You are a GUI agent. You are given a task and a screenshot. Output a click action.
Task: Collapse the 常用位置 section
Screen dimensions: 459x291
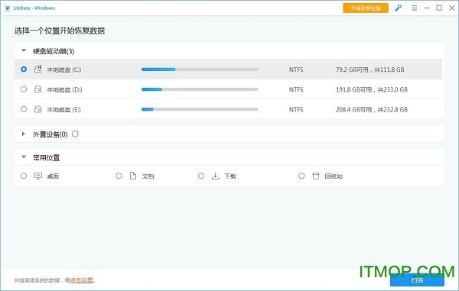24,157
